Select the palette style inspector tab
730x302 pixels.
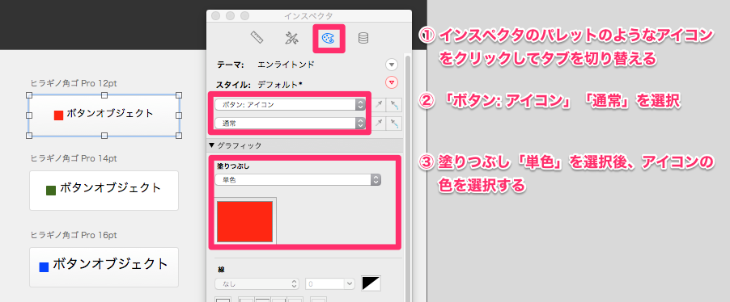pyautogui.click(x=329, y=38)
